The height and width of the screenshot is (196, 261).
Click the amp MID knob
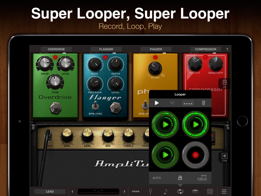(x=108, y=136)
